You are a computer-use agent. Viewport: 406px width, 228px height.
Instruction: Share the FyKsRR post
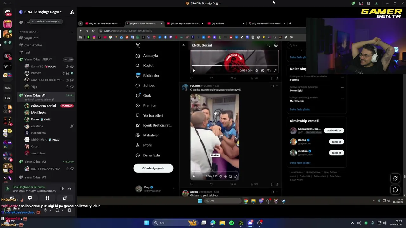pyautogui.click(x=277, y=184)
